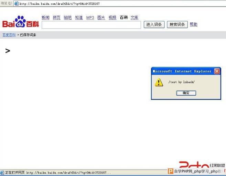This screenshot has height=176, width=226.
Task: Click the 已保存词条 breadcrumb text
Action: pos(28,35)
